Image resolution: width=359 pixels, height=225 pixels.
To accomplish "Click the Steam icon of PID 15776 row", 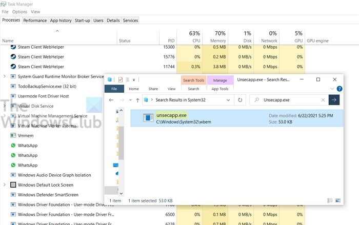I will point(13,56).
